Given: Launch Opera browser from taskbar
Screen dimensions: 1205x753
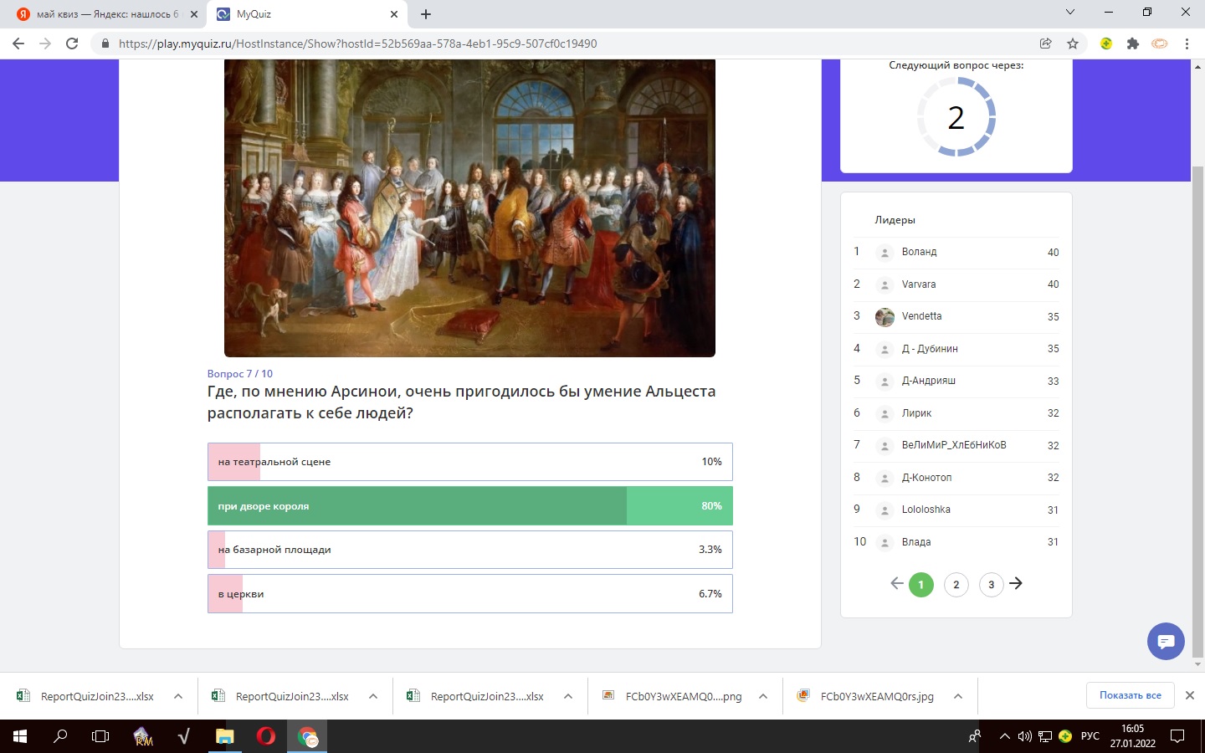Looking at the screenshot, I should click(x=266, y=736).
